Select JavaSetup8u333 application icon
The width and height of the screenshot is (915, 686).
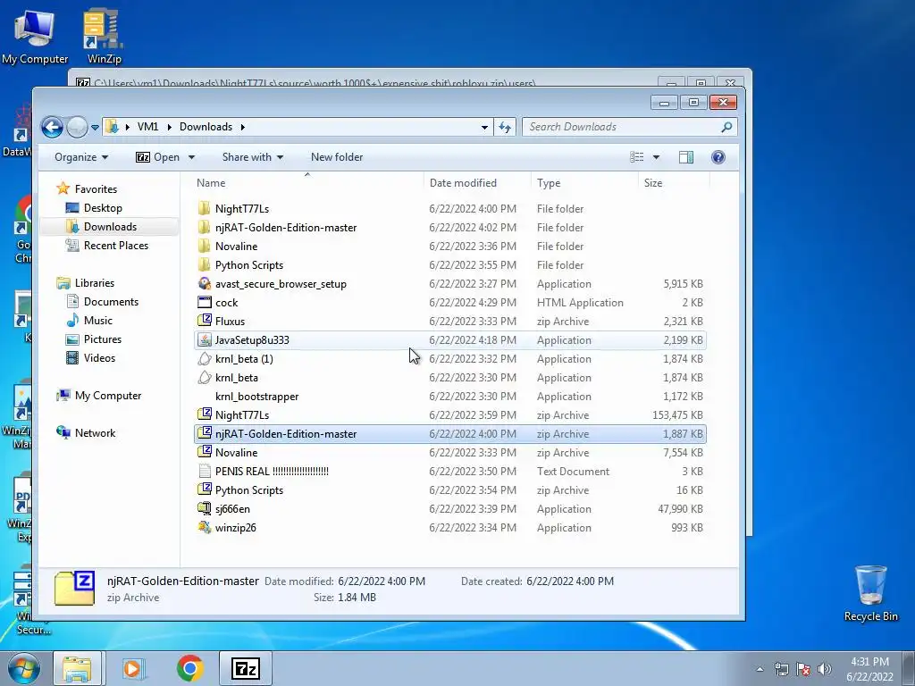pos(205,340)
